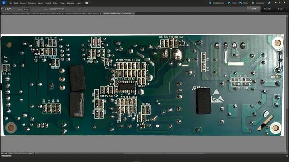The width and height of the screenshot is (289, 162).
Task: Open the Help menu
Action: click(x=79, y=3)
